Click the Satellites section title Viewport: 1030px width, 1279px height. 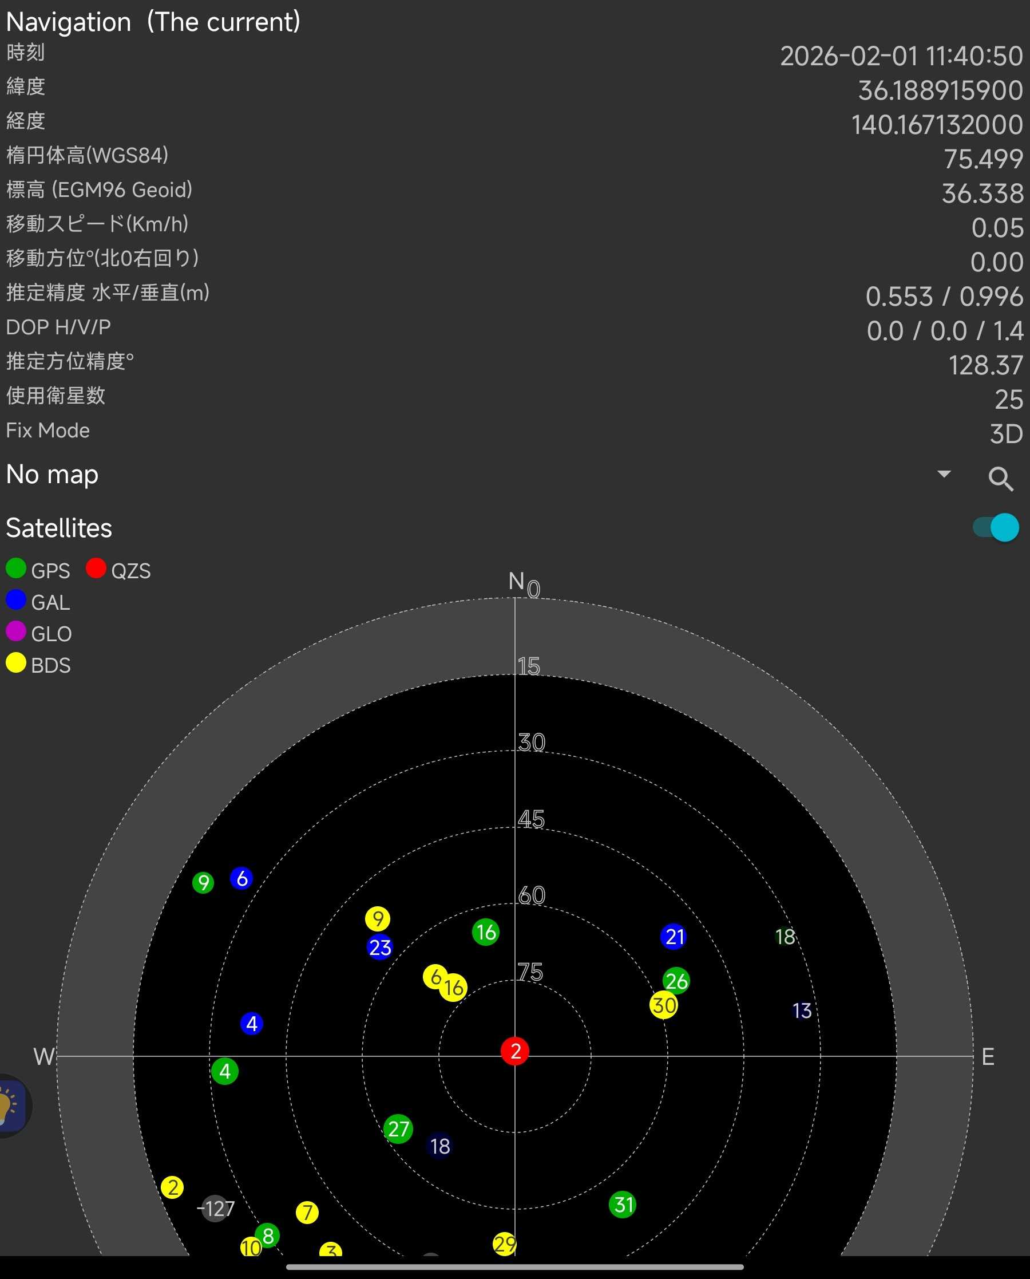click(x=59, y=528)
